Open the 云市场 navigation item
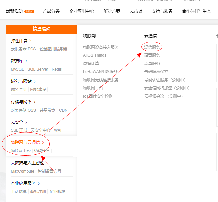Viewport: 218px width, 202px height. tap(136, 11)
